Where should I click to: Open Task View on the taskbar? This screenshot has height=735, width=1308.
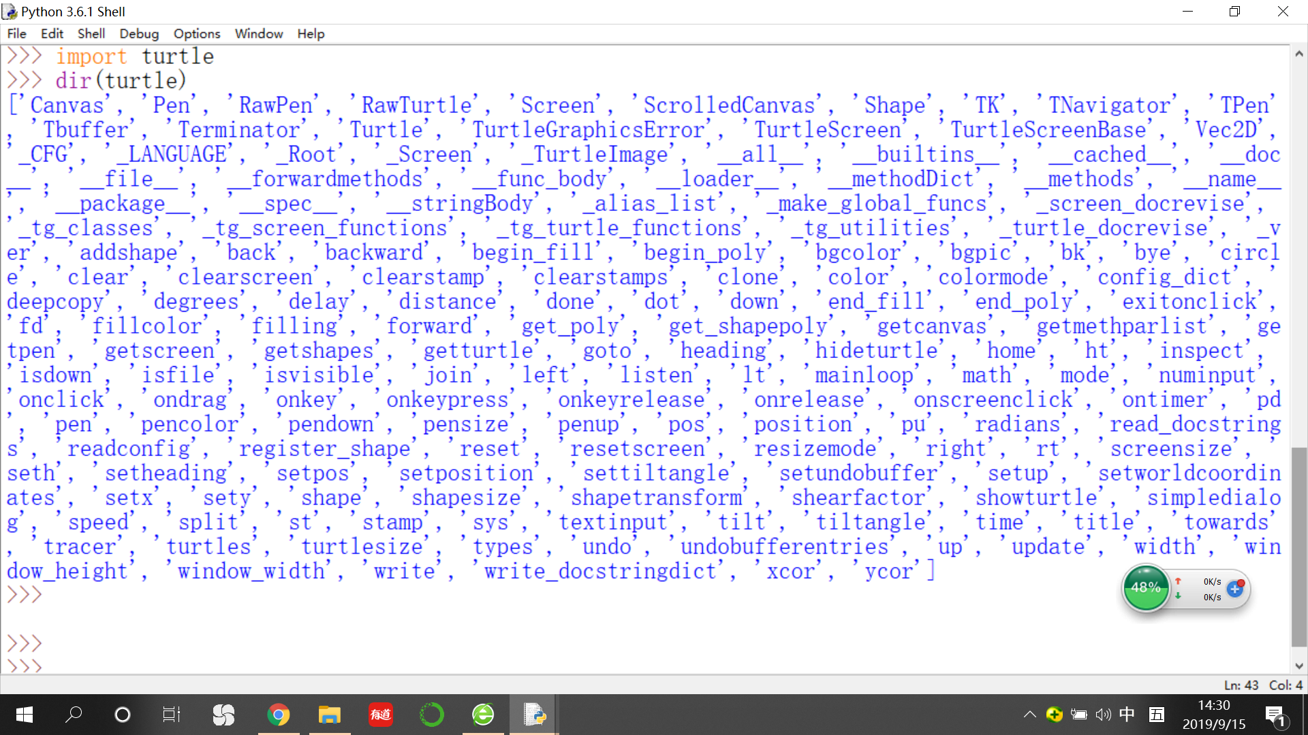(171, 715)
